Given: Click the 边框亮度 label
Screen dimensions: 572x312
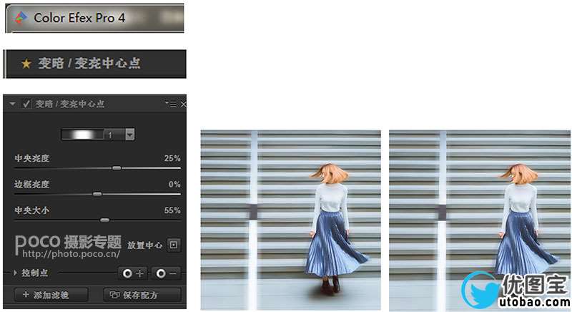Looking at the screenshot, I should [x=31, y=185].
